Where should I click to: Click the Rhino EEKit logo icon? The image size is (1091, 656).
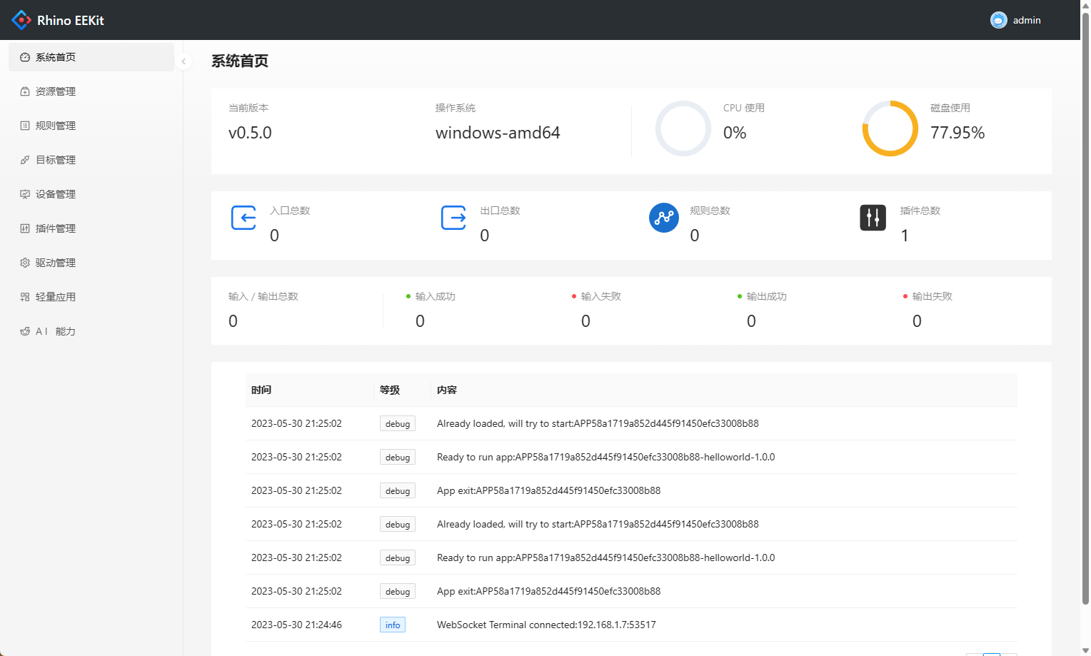(21, 20)
